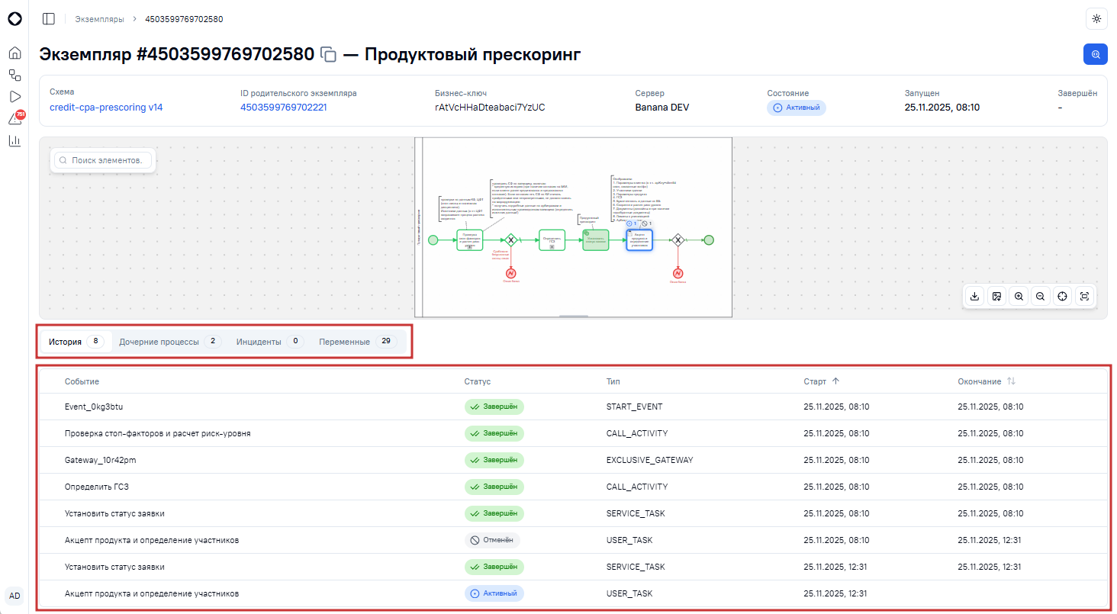Copy the instance ID with the copy icon
The image size is (1117, 614).
click(329, 55)
